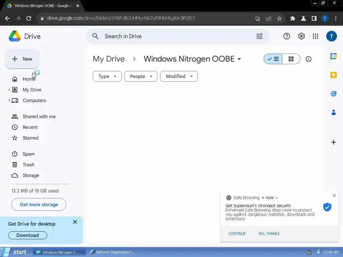Open Recent files
Screen dimensions: 343x257
[30, 127]
